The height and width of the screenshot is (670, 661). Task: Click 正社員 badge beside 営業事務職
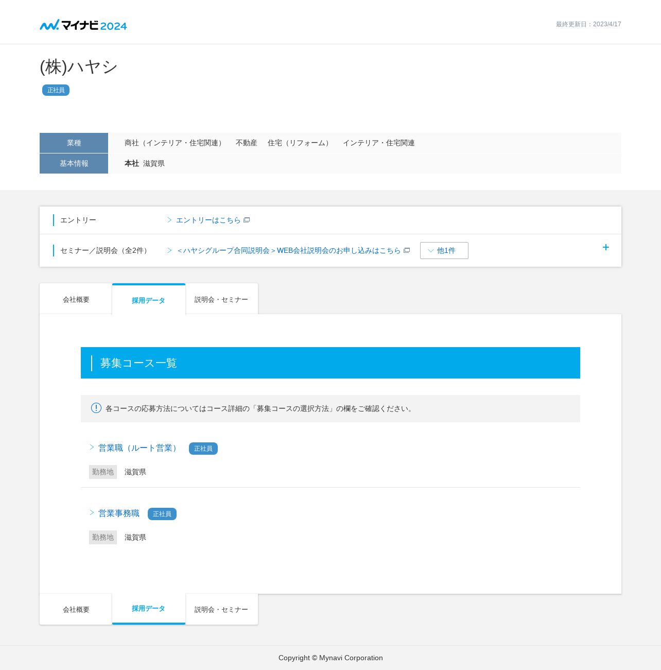point(162,514)
